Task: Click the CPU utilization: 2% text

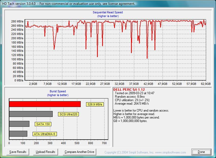Action: click(132, 100)
